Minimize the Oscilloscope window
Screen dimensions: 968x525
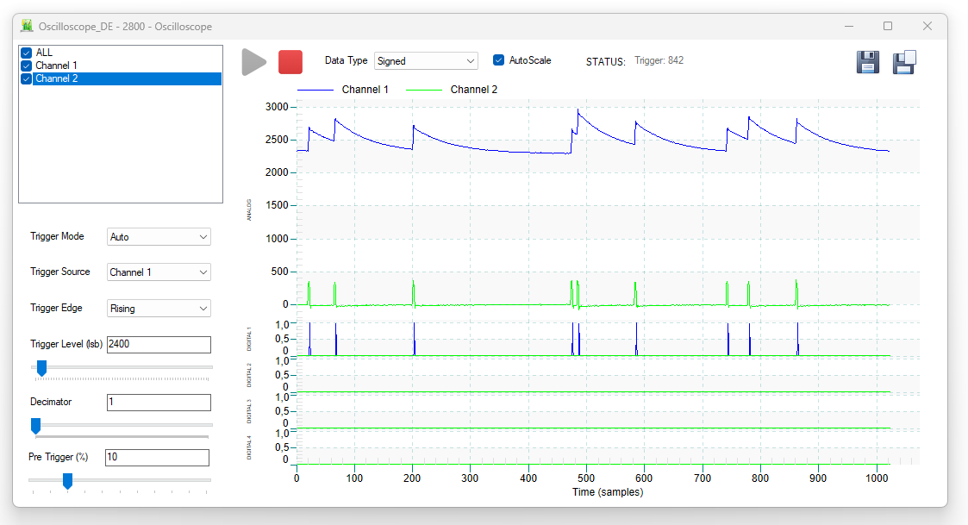click(x=849, y=26)
